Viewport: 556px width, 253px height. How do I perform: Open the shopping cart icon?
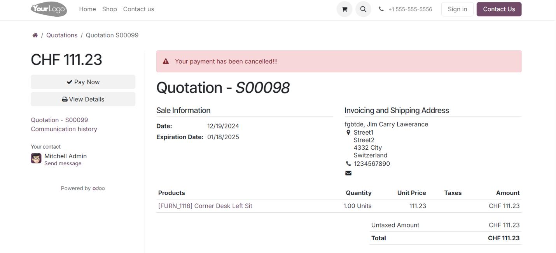click(x=344, y=9)
